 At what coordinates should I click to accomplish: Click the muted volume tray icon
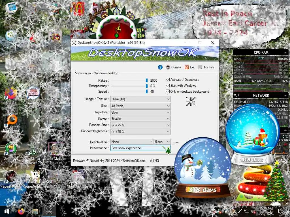click(253, 211)
